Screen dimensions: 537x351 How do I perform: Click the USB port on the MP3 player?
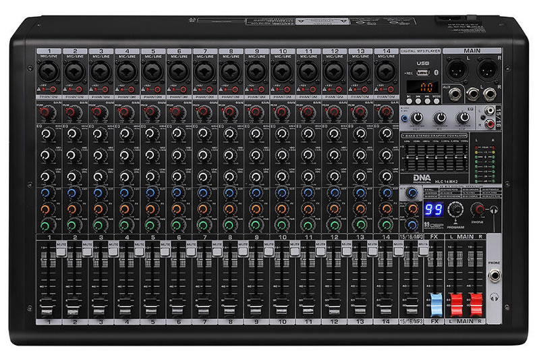click(x=423, y=72)
